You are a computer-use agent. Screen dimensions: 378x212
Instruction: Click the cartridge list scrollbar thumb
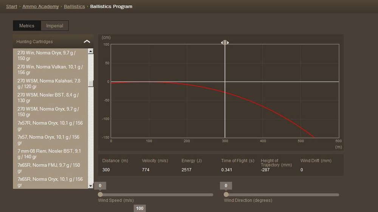pyautogui.click(x=91, y=83)
